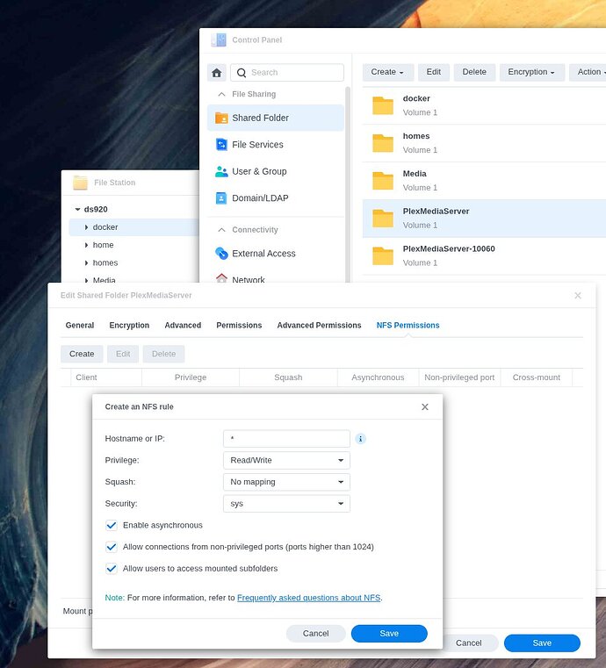Click the Squash column header
This screenshot has width=606, height=668.
click(289, 377)
